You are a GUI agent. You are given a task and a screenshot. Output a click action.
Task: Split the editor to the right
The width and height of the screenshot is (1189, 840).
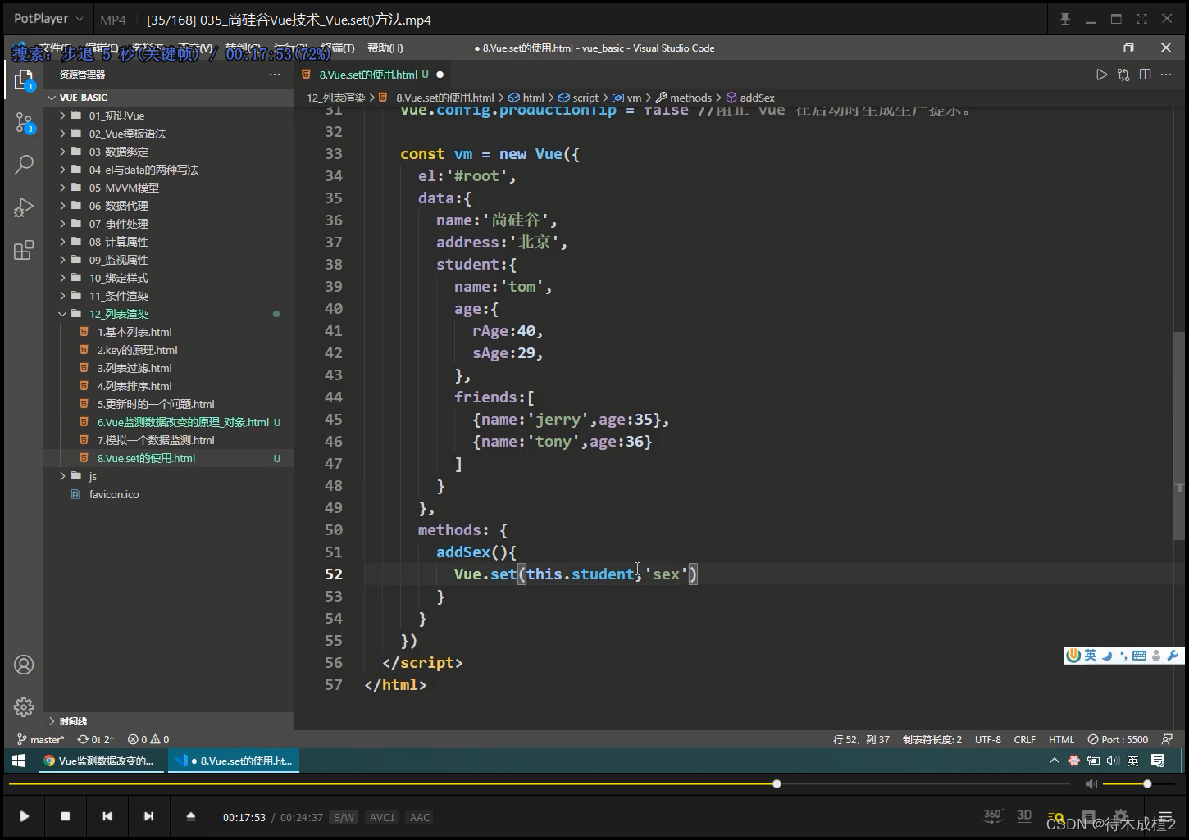pyautogui.click(x=1145, y=75)
